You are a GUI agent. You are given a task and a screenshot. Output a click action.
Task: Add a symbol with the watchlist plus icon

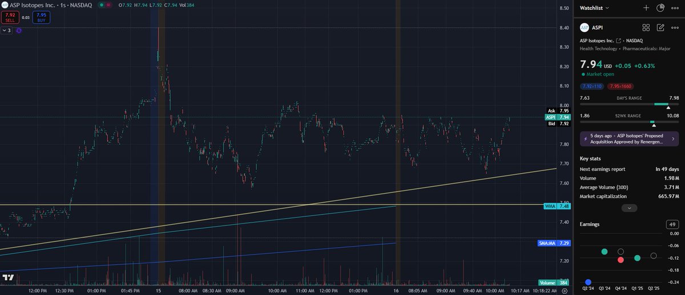coord(646,8)
